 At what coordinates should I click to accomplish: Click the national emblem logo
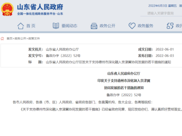[x=7, y=9]
